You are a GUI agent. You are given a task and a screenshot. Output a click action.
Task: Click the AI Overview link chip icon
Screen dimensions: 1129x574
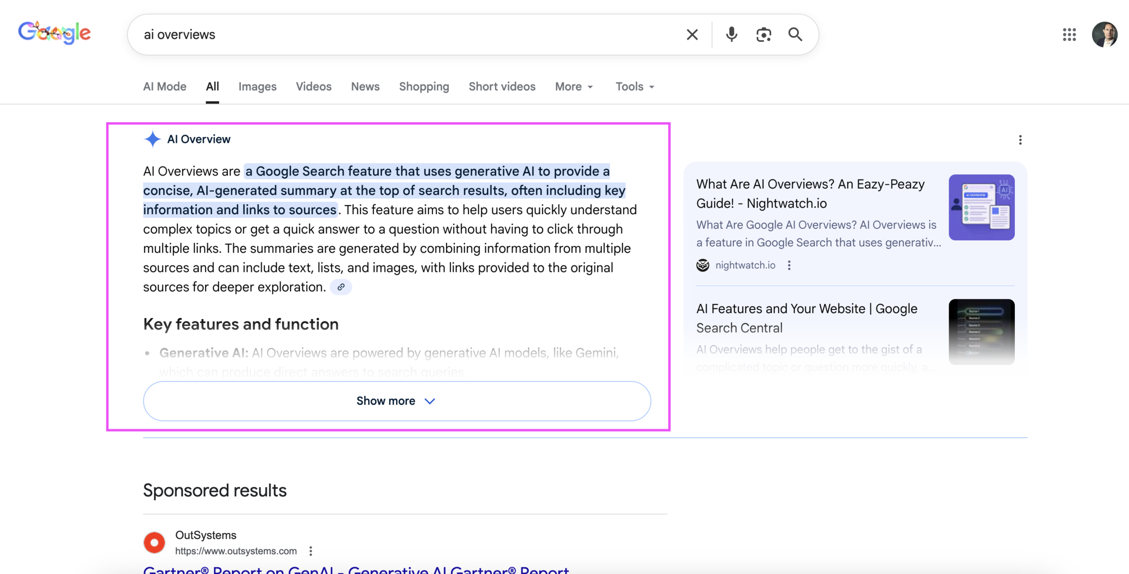tap(341, 287)
